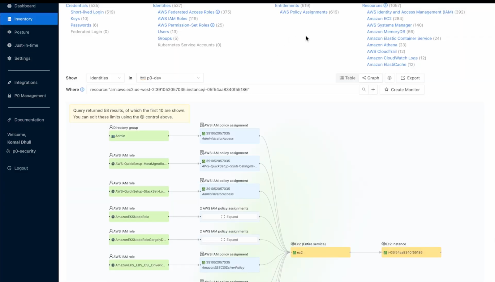This screenshot has height=282, width=495.
Task: Open Amazon MemoryDB link
Action: click(x=386, y=32)
